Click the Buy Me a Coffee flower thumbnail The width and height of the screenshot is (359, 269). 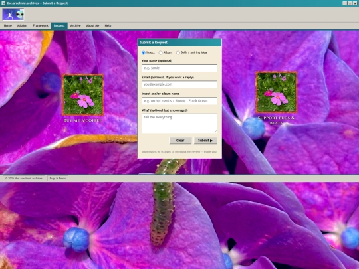[83, 95]
